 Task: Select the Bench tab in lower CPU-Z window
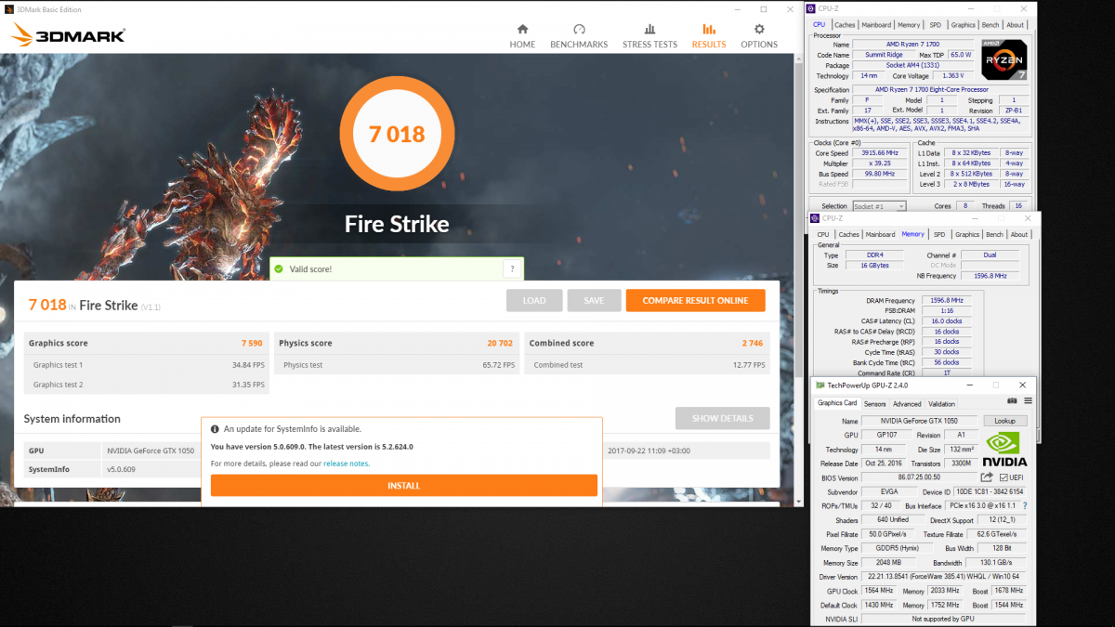click(x=994, y=234)
